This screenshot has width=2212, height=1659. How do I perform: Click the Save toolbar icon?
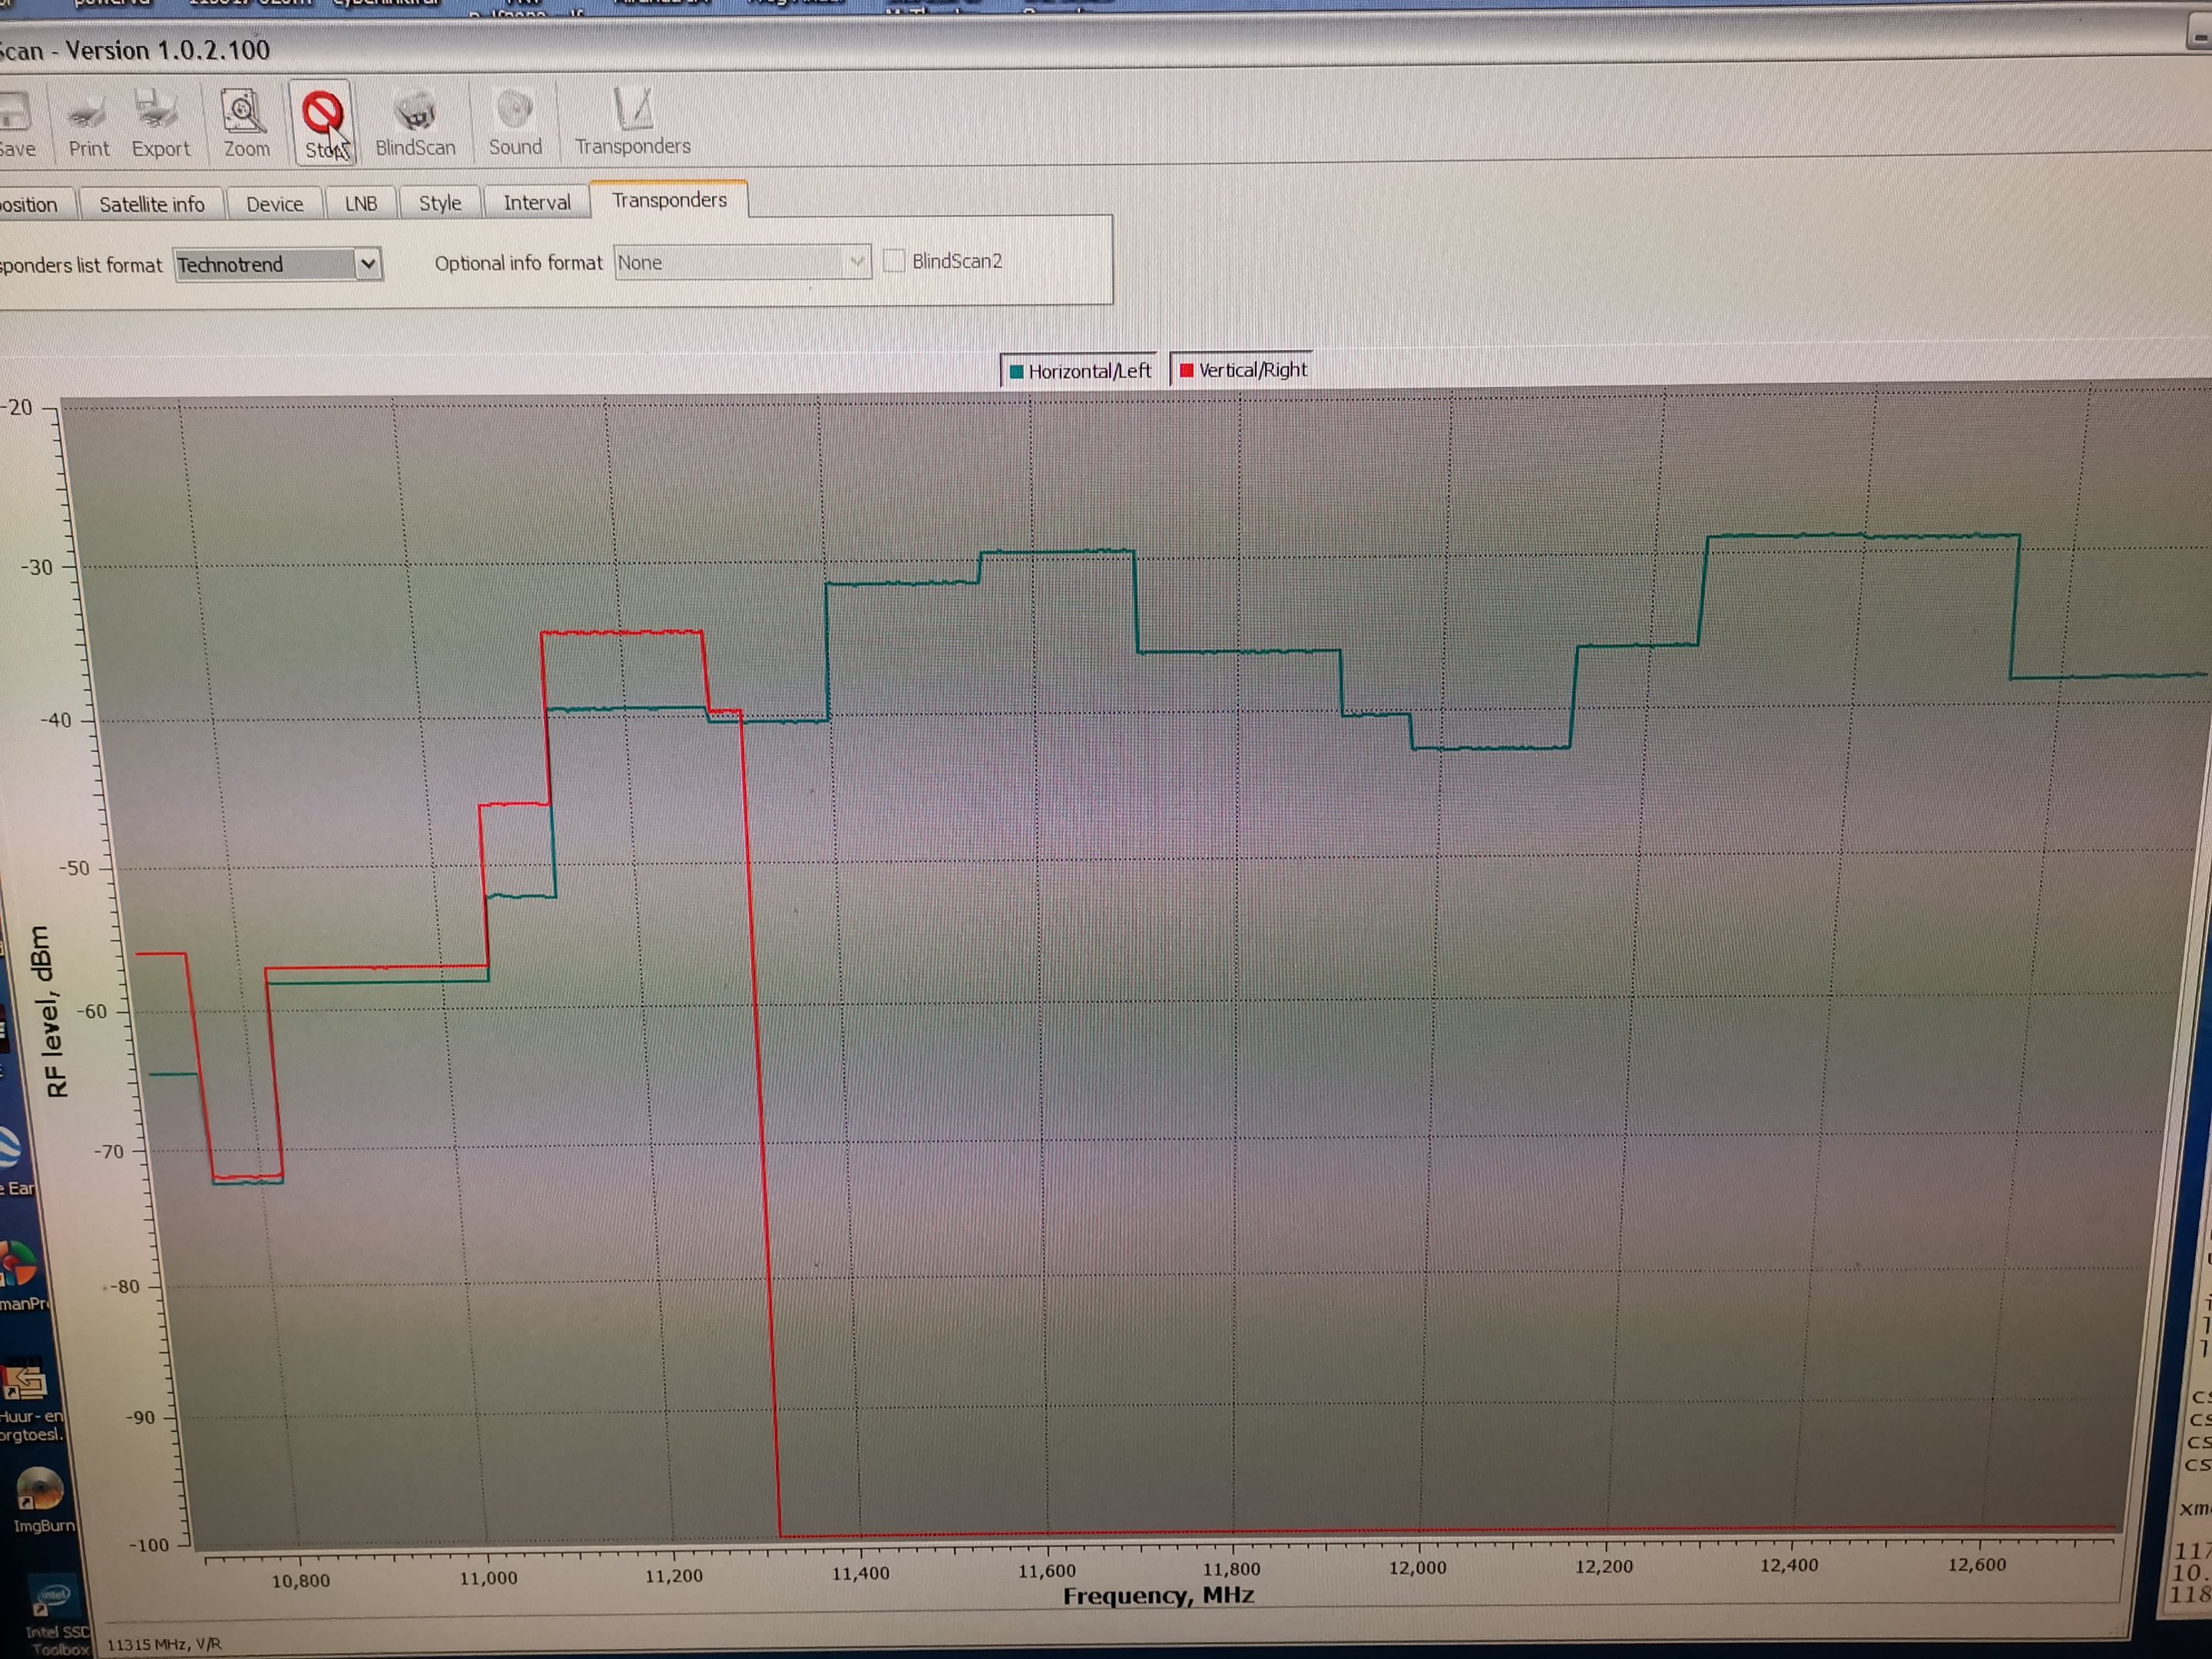click(x=16, y=123)
